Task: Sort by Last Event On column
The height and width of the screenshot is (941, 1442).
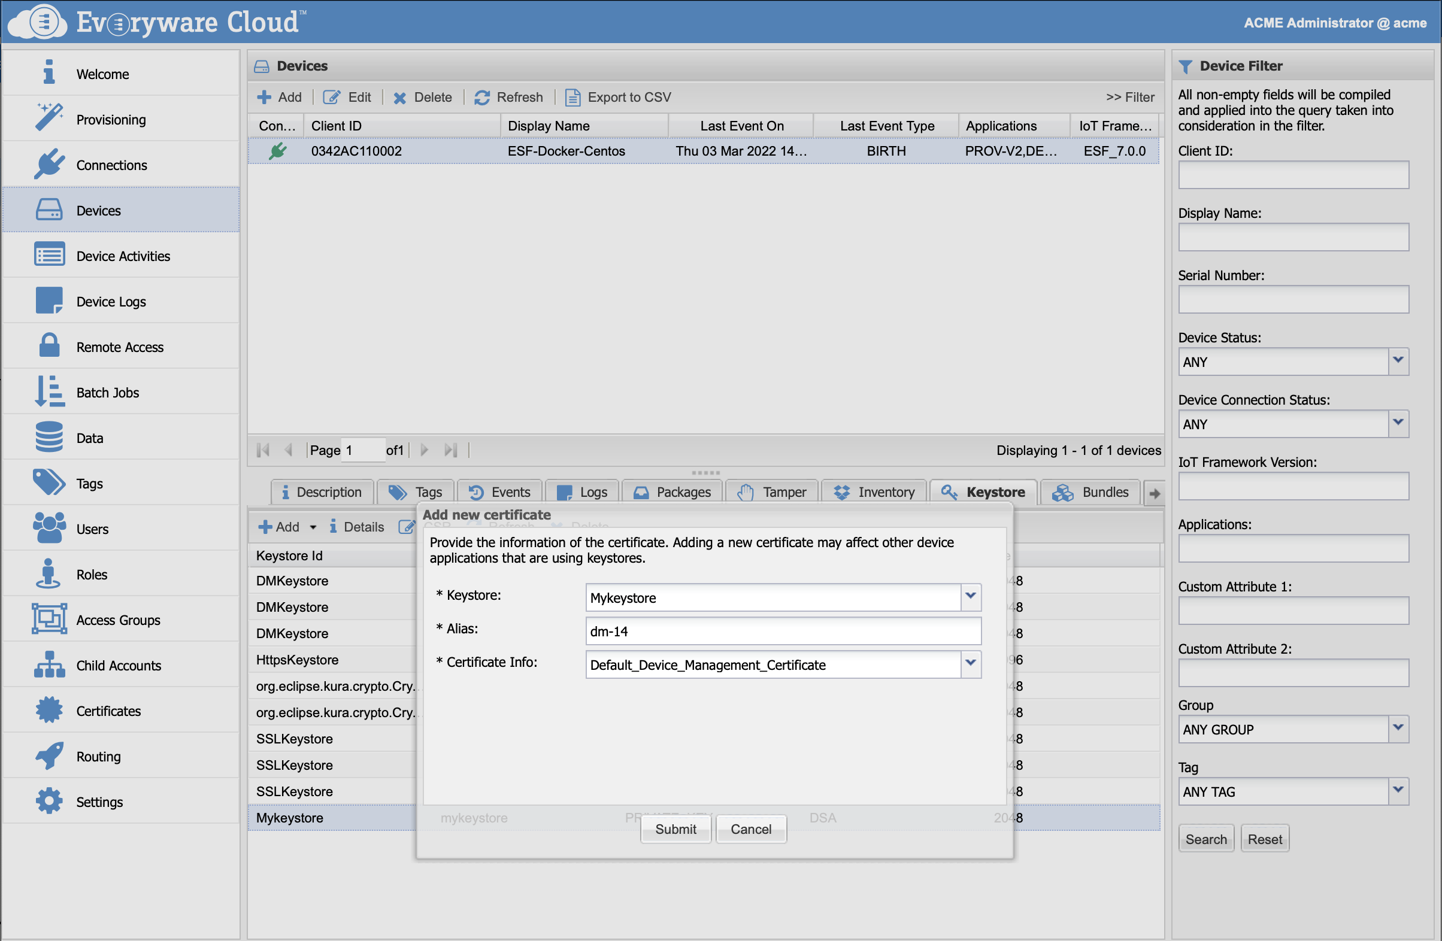Action: [741, 125]
